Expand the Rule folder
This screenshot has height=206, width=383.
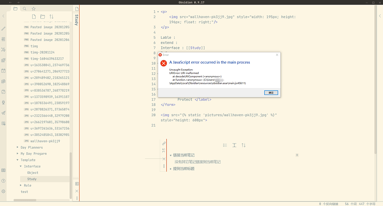tap(21, 186)
